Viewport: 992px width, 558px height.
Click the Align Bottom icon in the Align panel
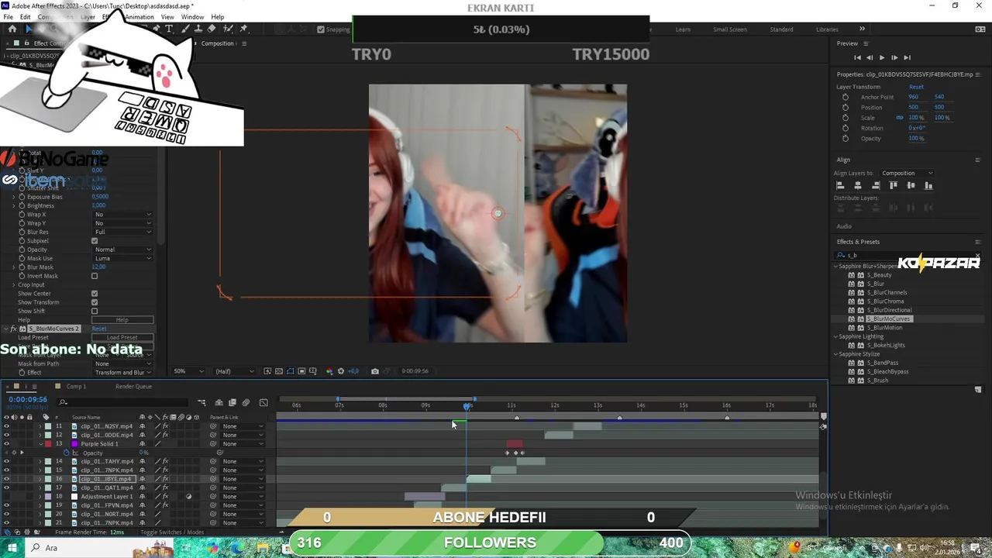928,186
